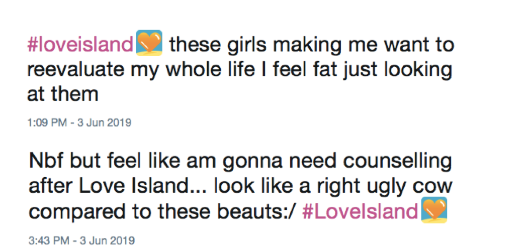530x251 pixels.
Task: Click the words 'at them' in first tweet
Action: 62,94
